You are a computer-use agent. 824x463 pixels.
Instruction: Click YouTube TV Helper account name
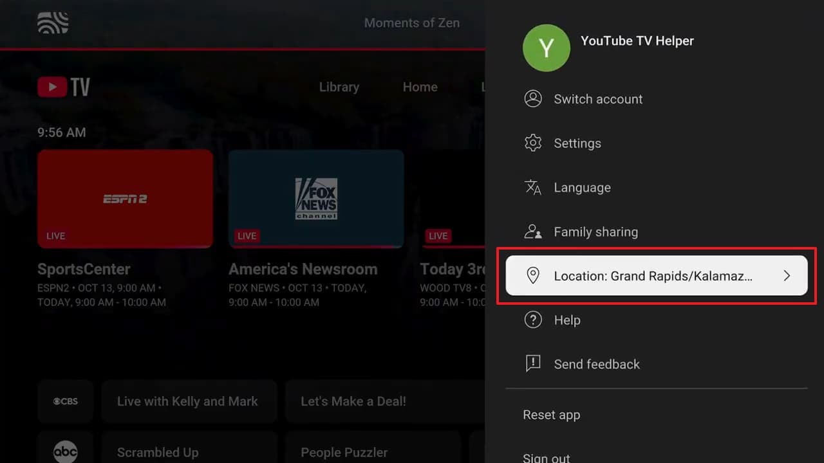click(637, 41)
